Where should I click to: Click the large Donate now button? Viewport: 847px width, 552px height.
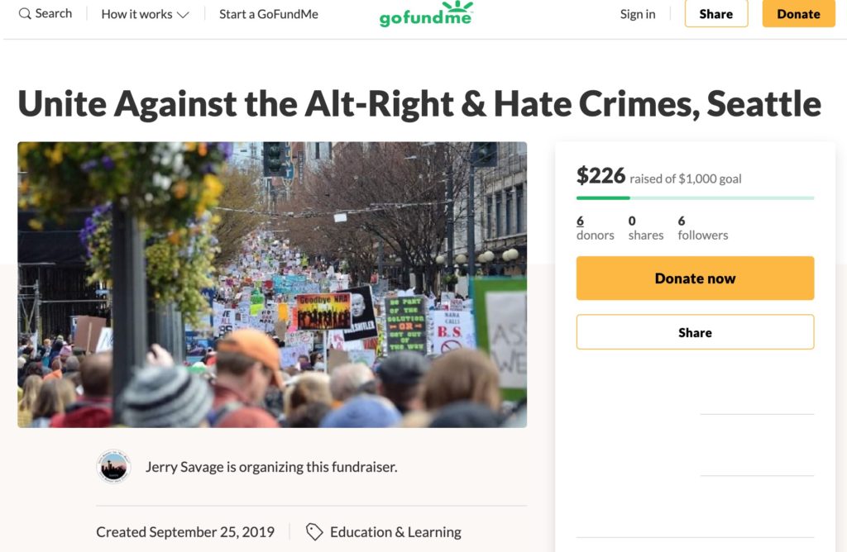(x=695, y=278)
